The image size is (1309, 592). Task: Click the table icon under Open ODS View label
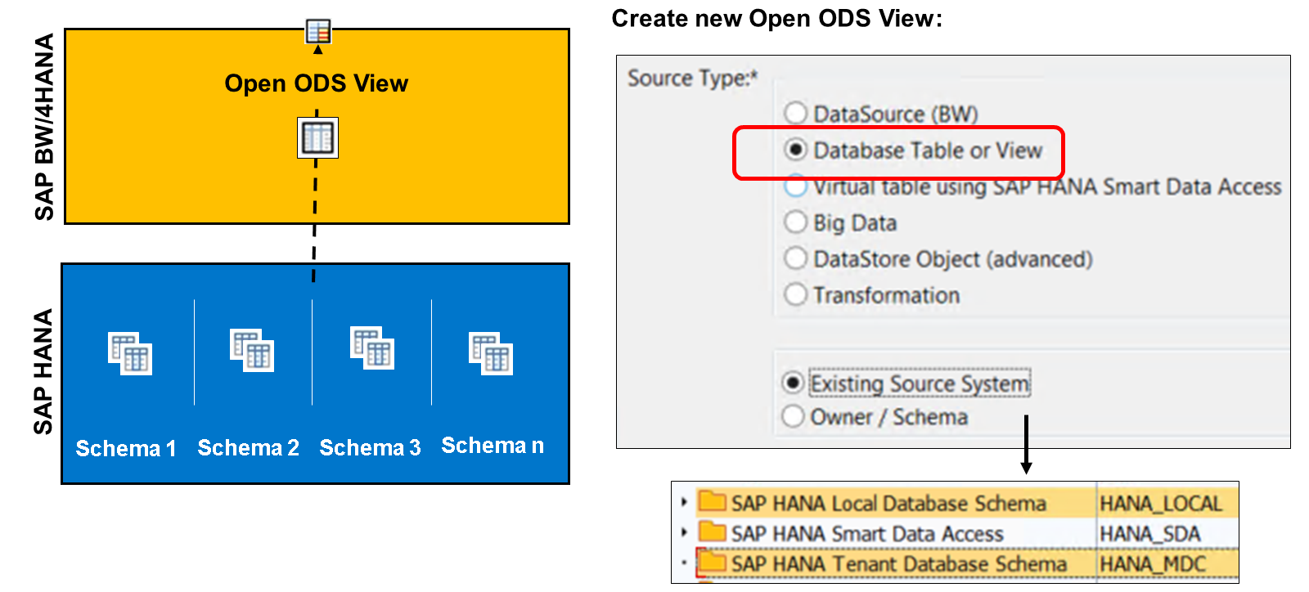tap(317, 137)
